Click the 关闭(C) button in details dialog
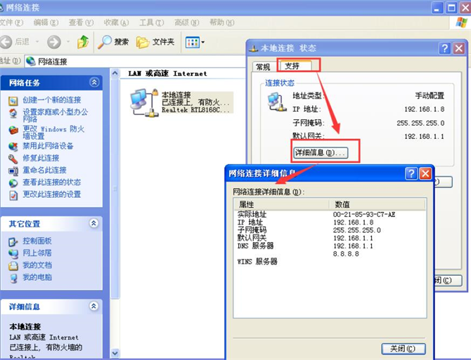 tap(404, 349)
